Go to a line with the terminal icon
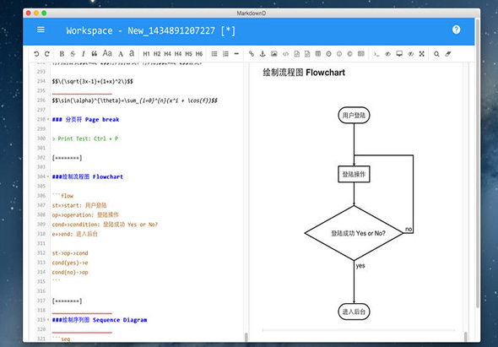The width and height of the screenshot is (498, 347). coord(376,54)
